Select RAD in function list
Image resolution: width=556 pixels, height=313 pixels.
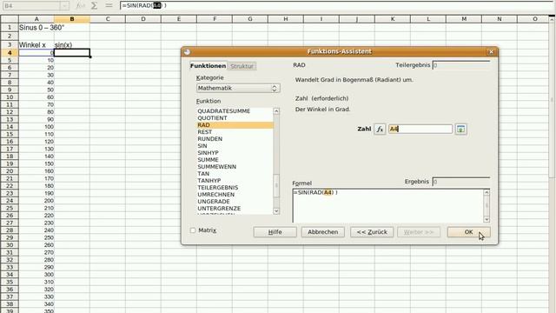235,125
